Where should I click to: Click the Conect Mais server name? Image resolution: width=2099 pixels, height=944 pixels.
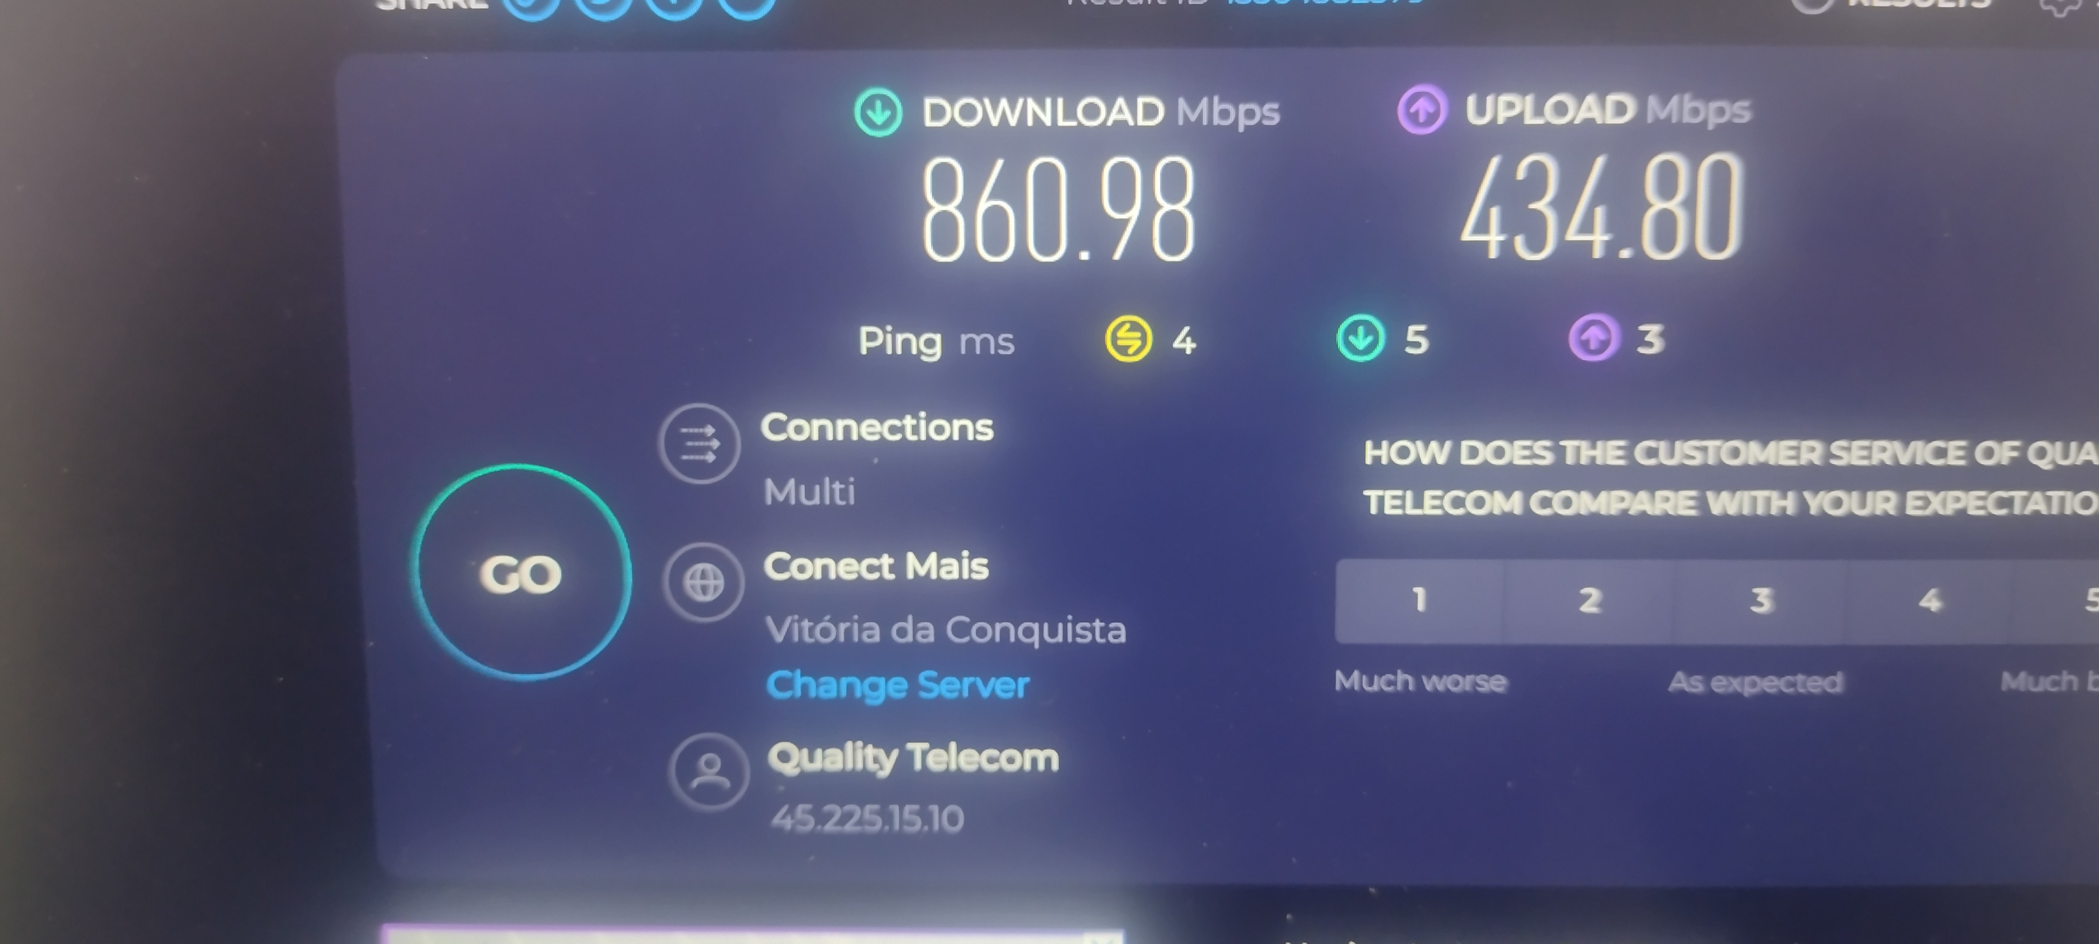tap(876, 566)
